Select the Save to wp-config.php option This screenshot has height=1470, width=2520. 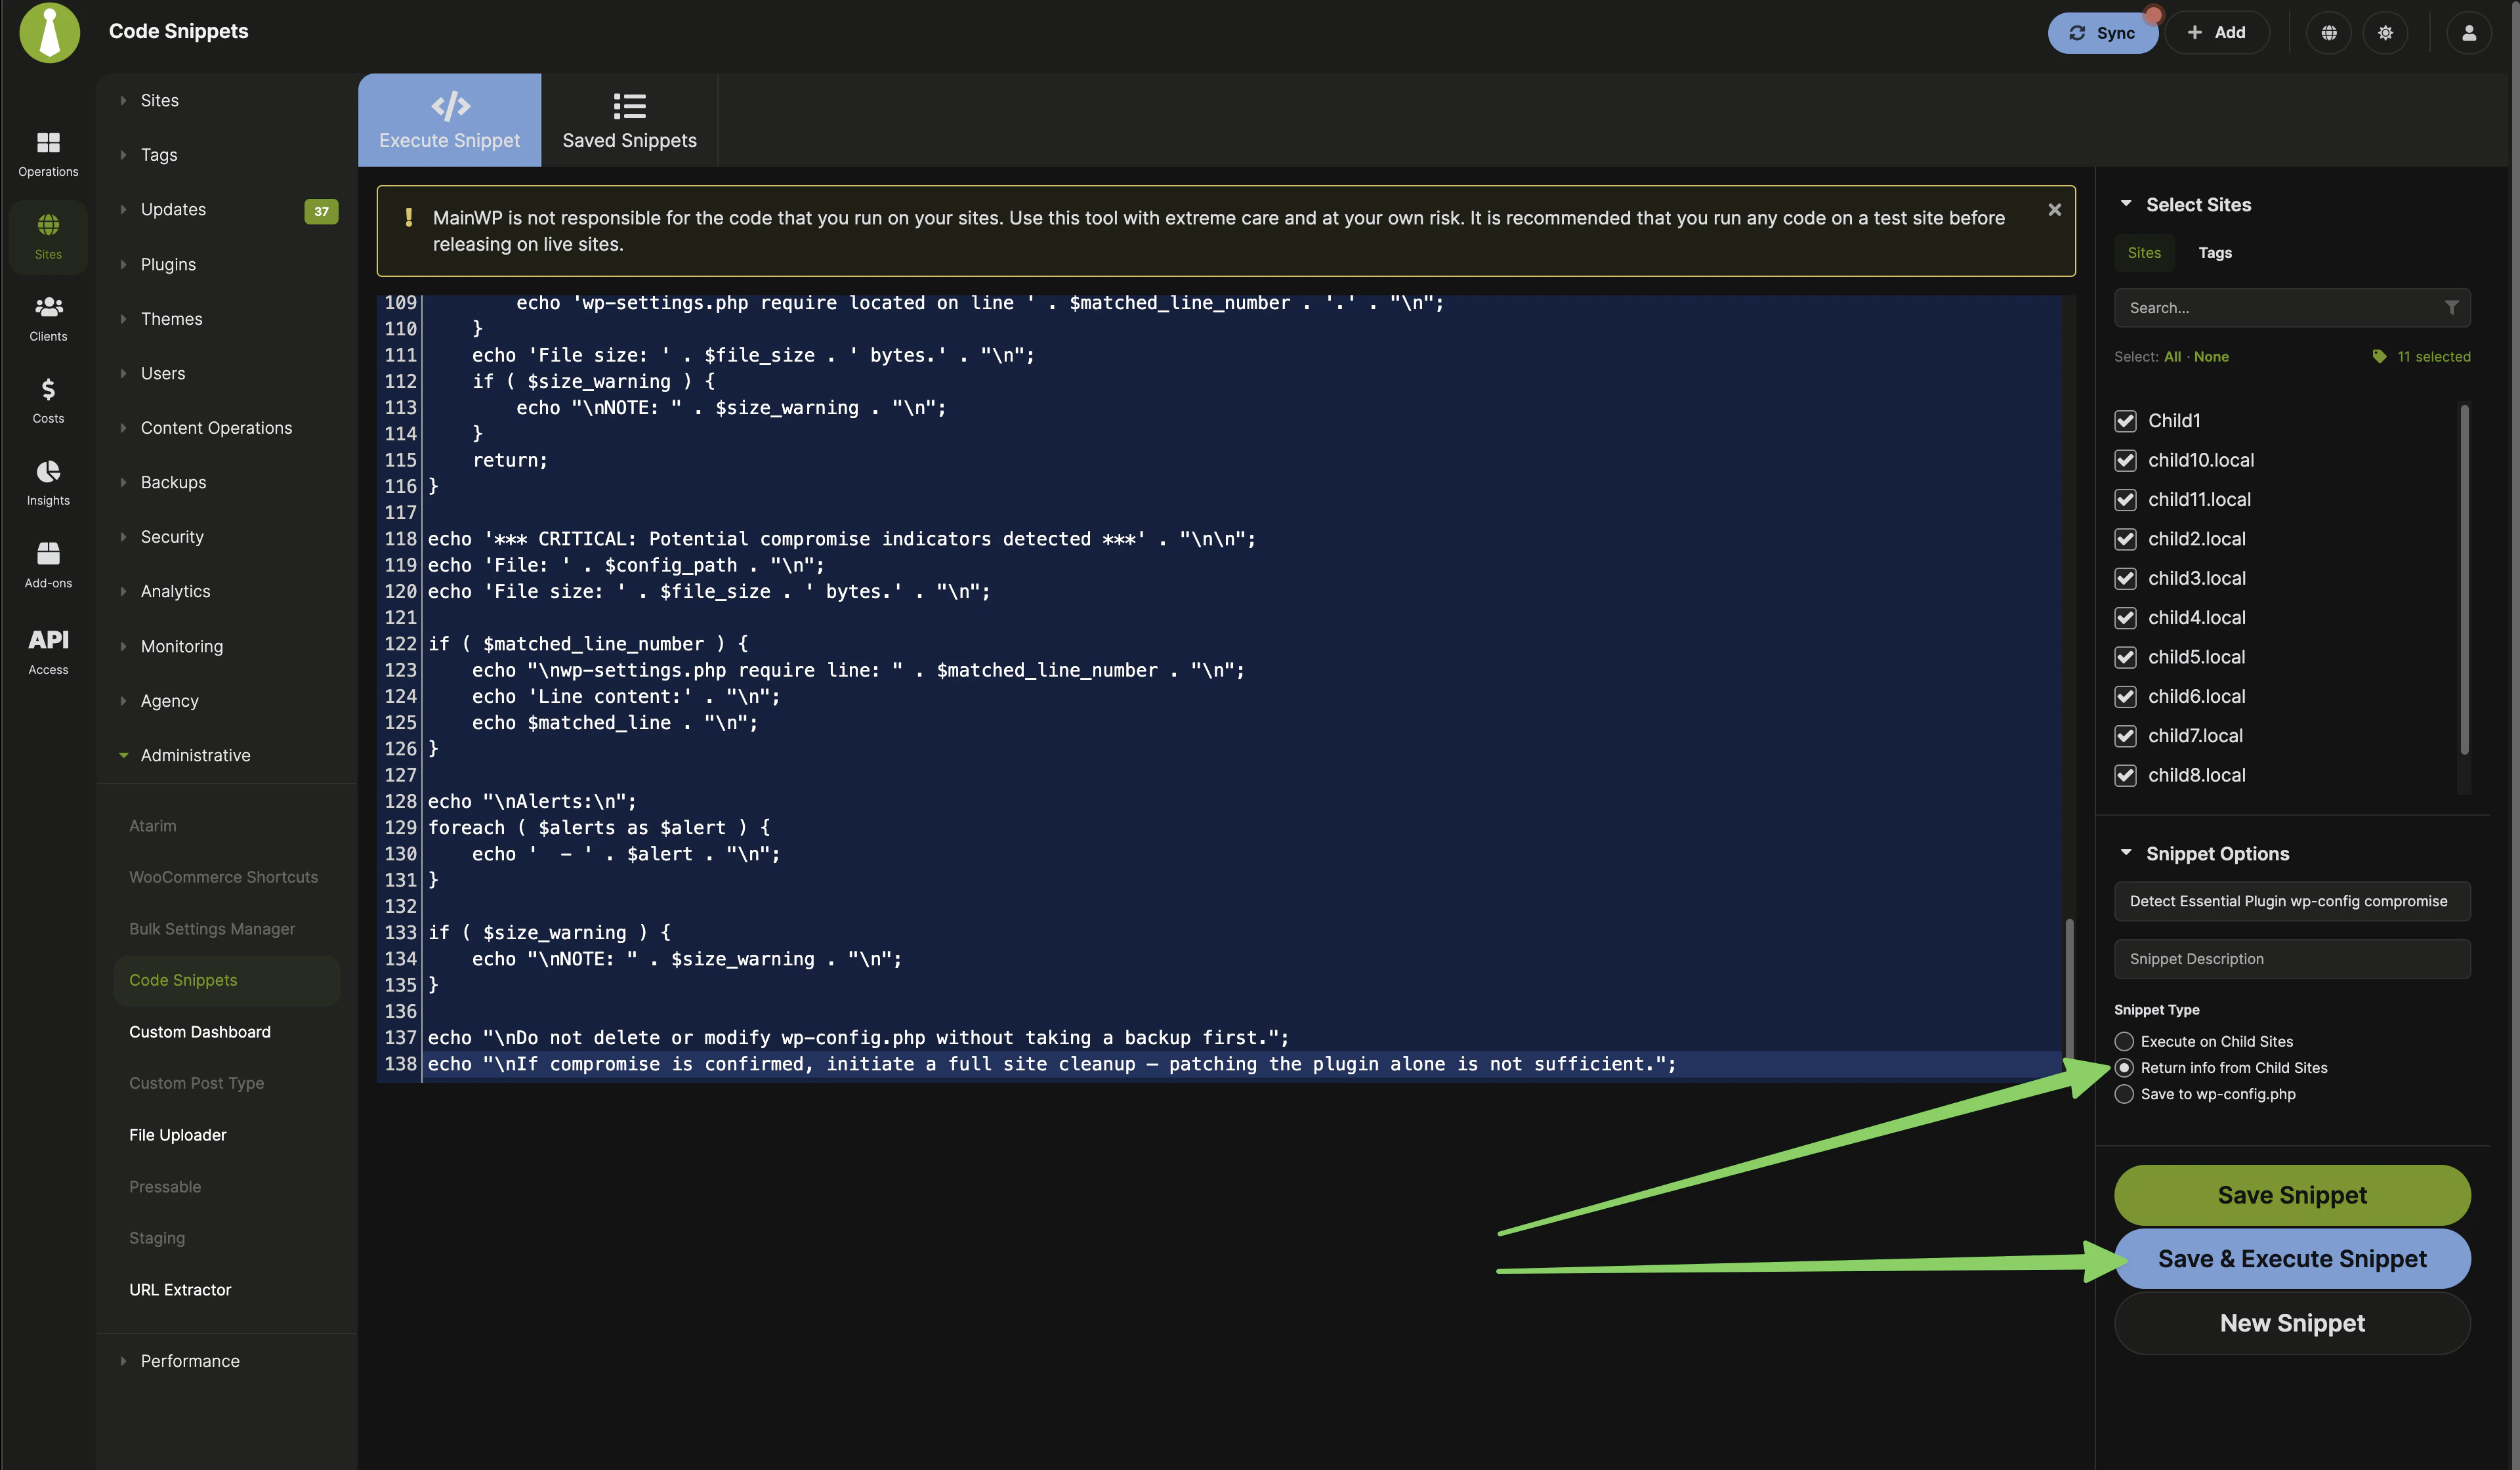pyautogui.click(x=2124, y=1094)
